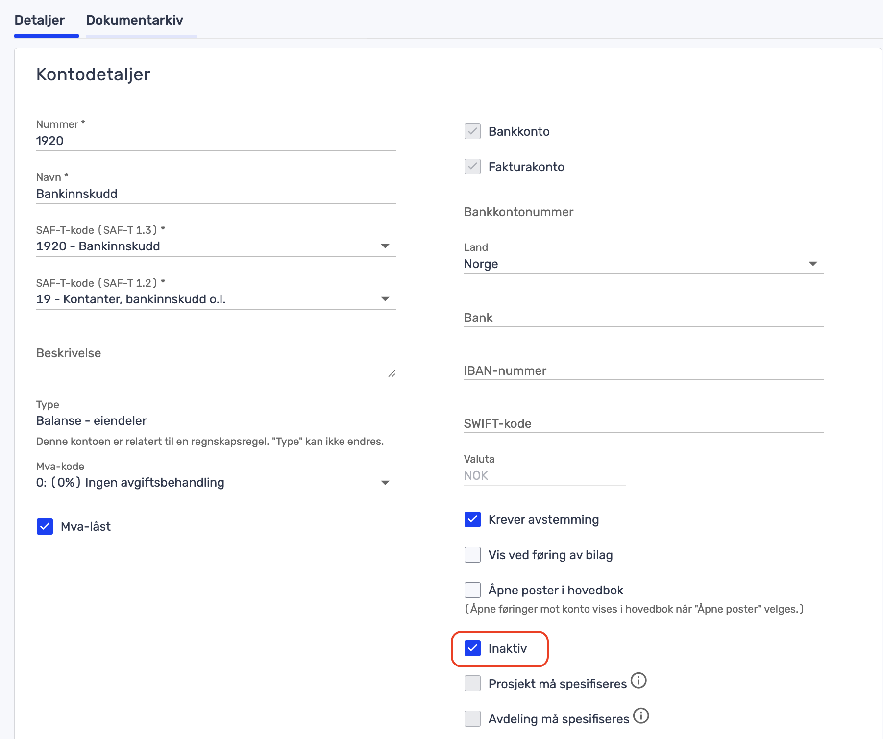The image size is (883, 739).
Task: Expand the SAF-T 1.2 code dropdown
Action: coord(385,299)
